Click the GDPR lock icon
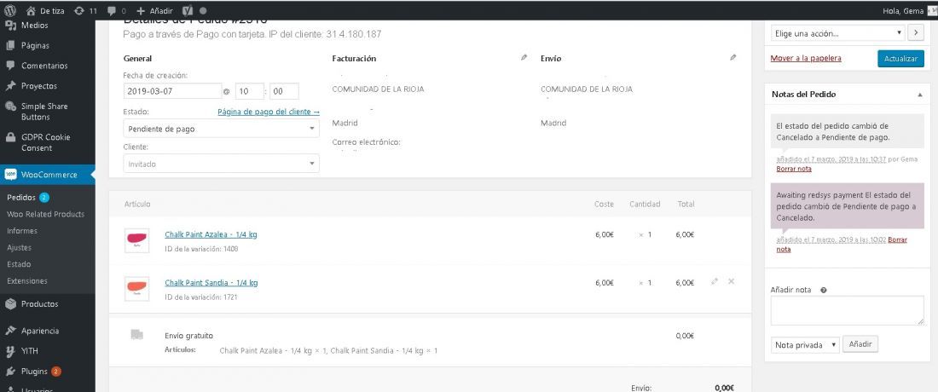The width and height of the screenshot is (938, 392). pos(11,137)
